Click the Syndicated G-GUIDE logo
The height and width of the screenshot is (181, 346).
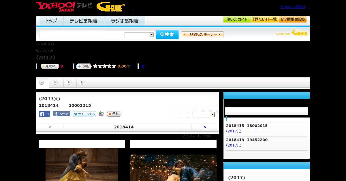point(292,33)
